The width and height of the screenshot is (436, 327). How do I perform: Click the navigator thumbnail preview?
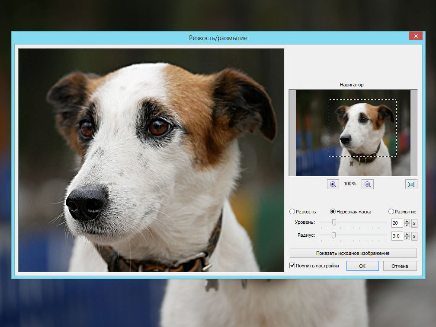(x=353, y=133)
